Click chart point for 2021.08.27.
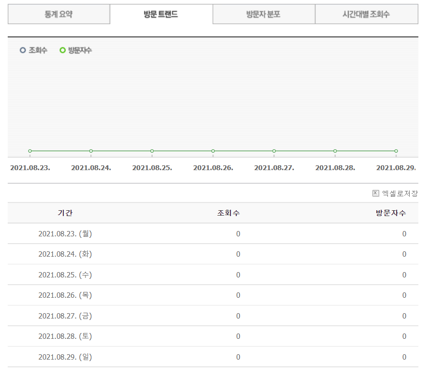Viewport: 429px width, 377px height. pyautogui.click(x=274, y=151)
